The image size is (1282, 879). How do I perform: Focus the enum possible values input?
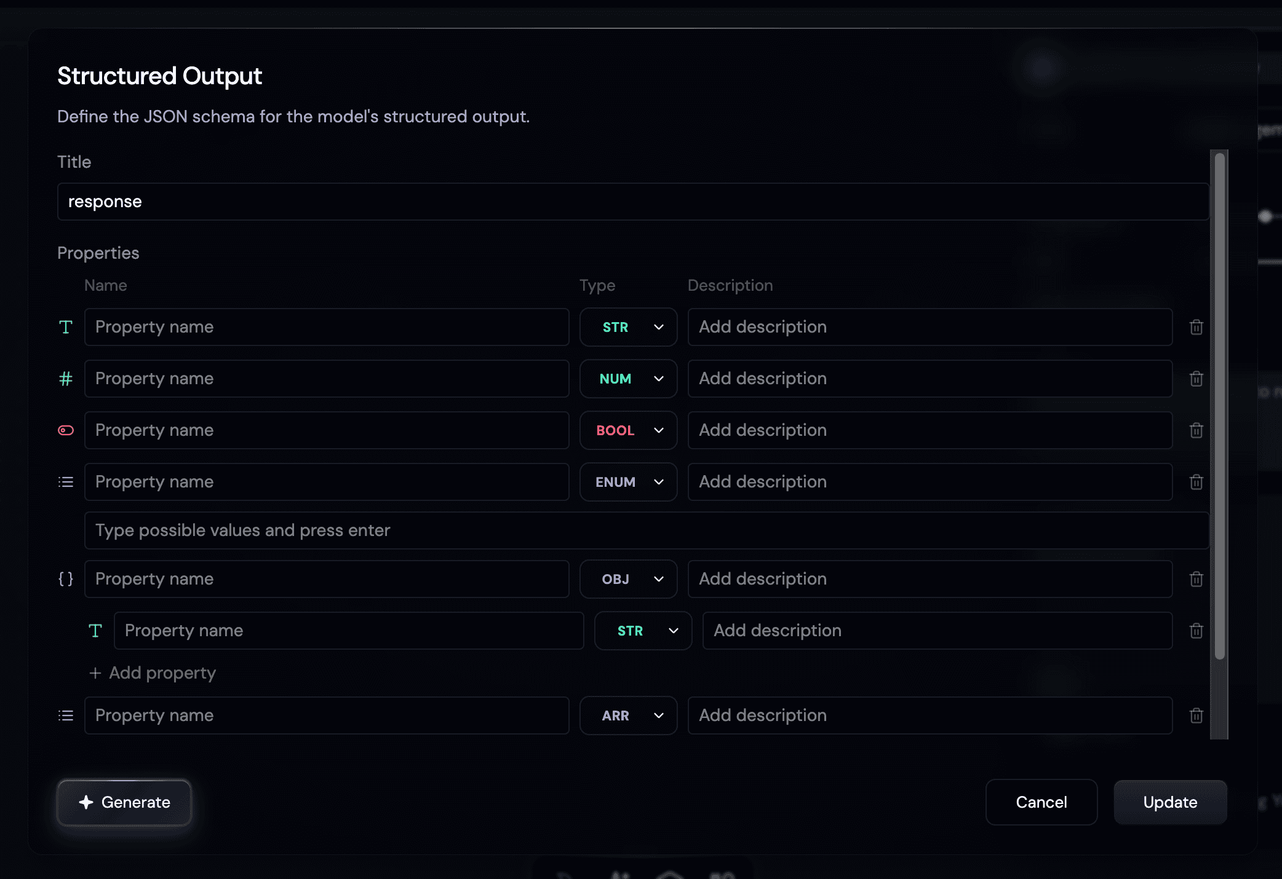point(646,530)
